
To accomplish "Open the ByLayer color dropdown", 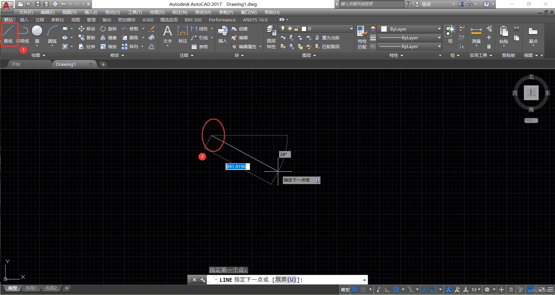I will click(409, 29).
